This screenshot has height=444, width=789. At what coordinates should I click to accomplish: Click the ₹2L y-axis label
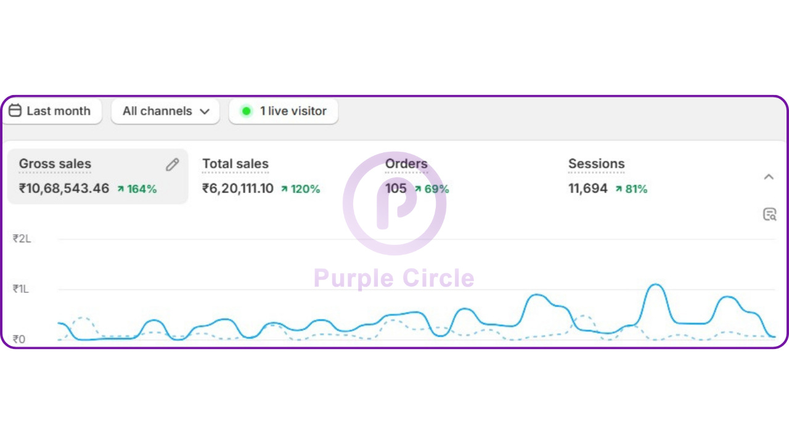click(22, 239)
